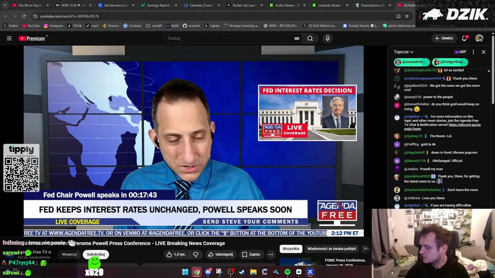Go back with the browser back arrow

tap(5, 16)
